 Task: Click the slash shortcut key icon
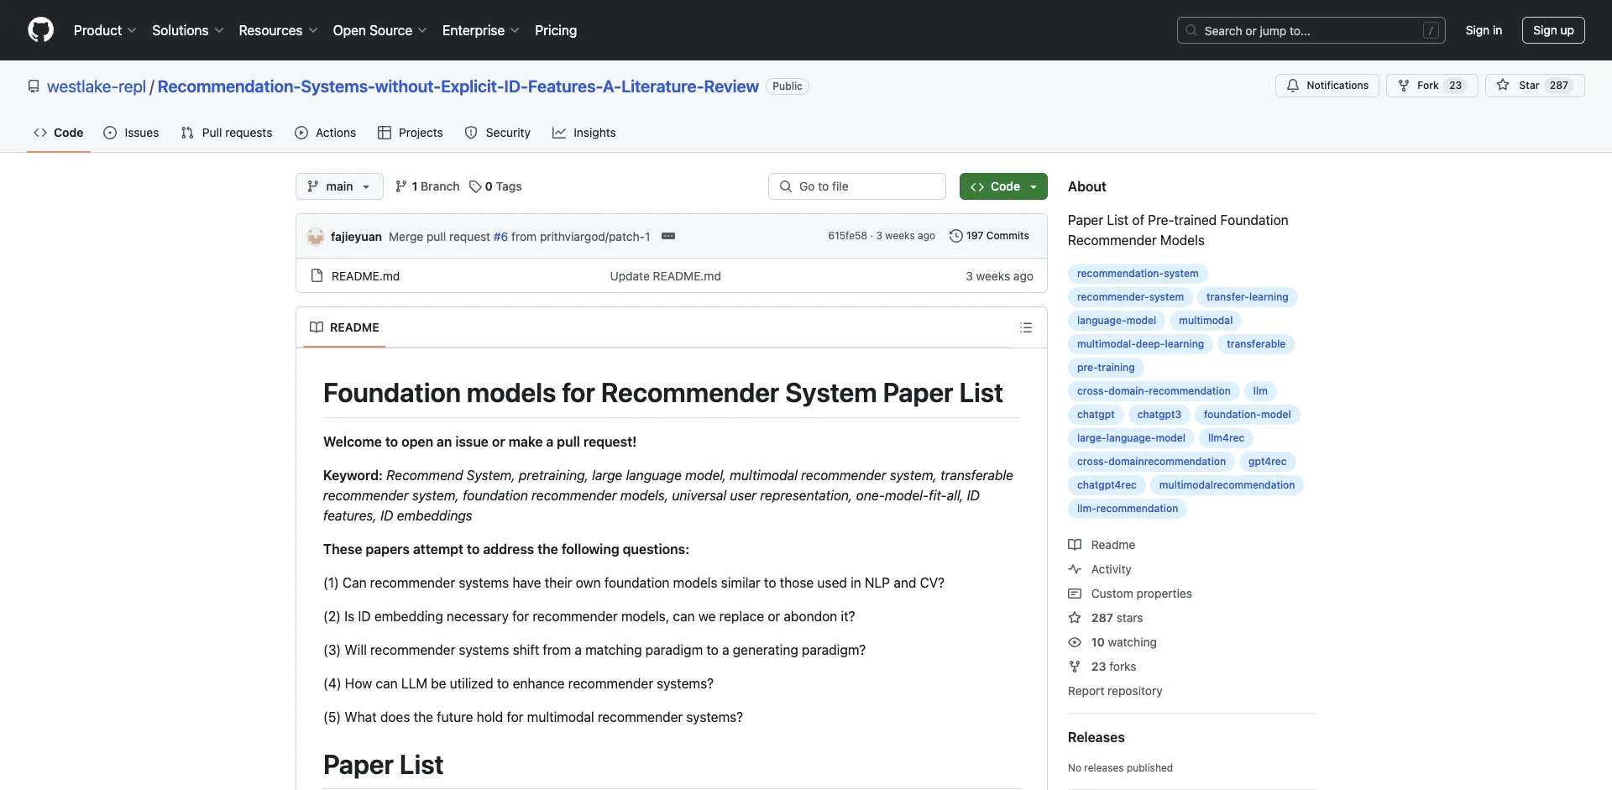tap(1431, 30)
